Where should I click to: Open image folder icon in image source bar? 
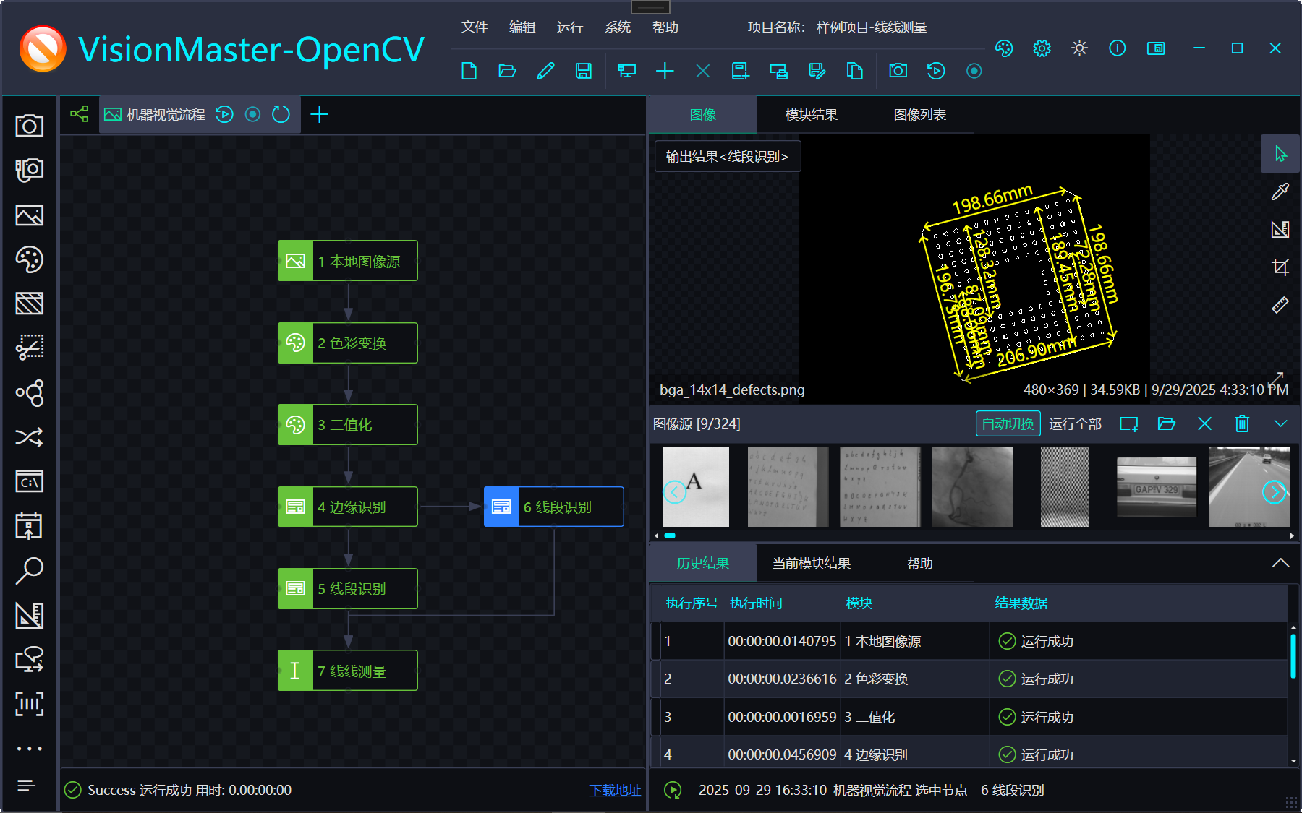[x=1167, y=424]
